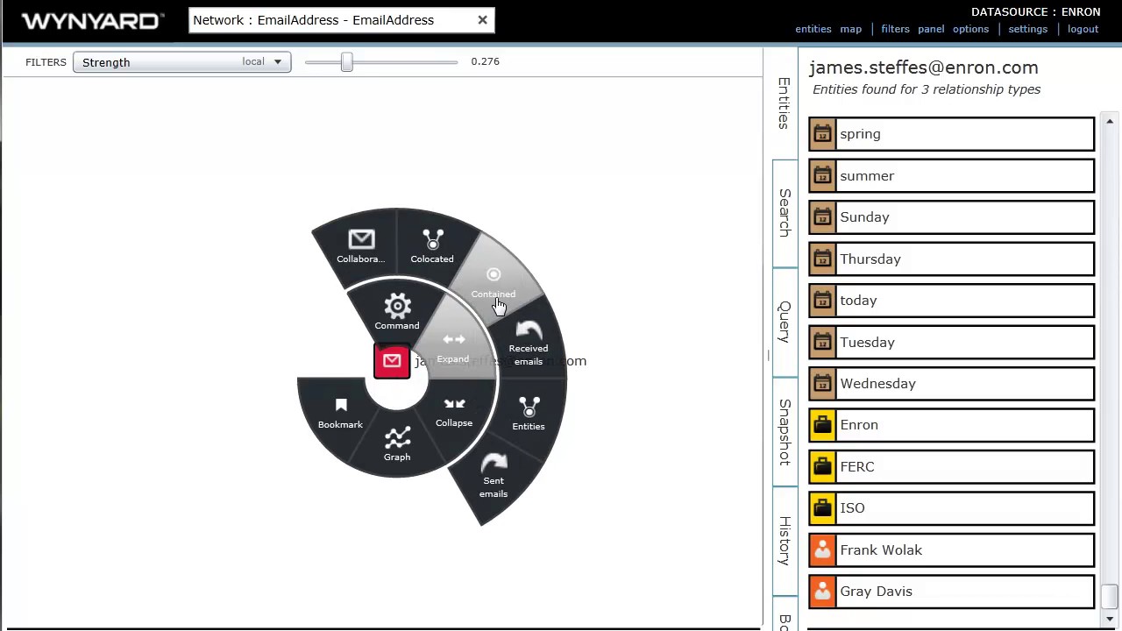Select the Frank Wolak entity row
This screenshot has width=1122, height=631.
click(951, 550)
